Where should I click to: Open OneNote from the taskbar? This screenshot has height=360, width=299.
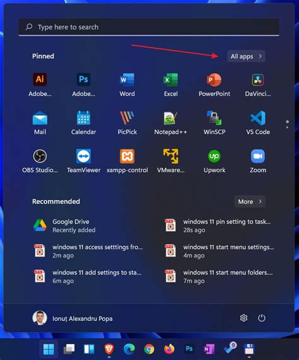tap(209, 349)
